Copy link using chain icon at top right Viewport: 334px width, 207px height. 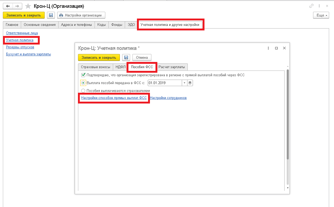click(x=311, y=6)
